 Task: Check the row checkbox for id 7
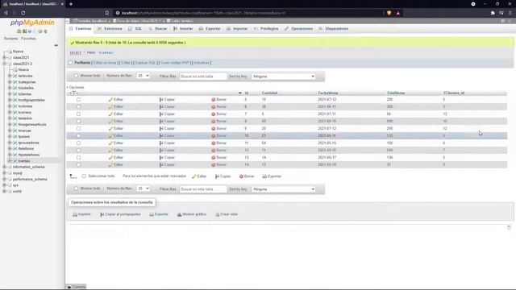78,114
